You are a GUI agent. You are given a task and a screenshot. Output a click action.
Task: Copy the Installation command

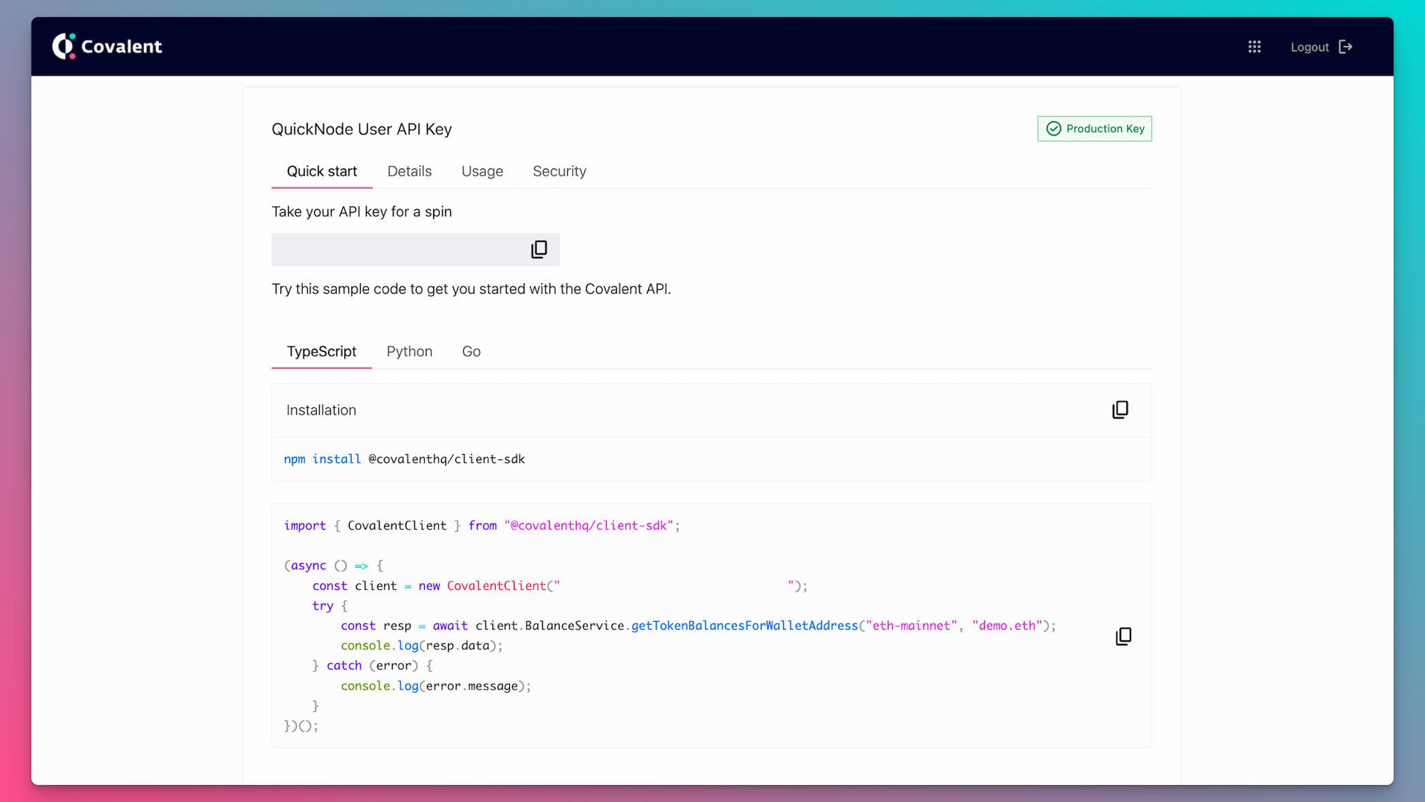(x=1120, y=410)
